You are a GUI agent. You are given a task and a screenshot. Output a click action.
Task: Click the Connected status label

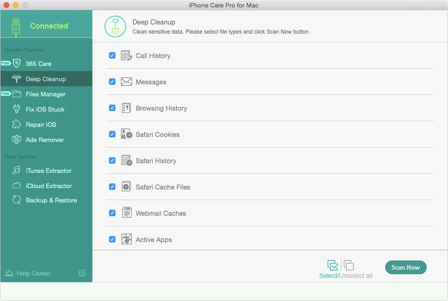coord(49,26)
